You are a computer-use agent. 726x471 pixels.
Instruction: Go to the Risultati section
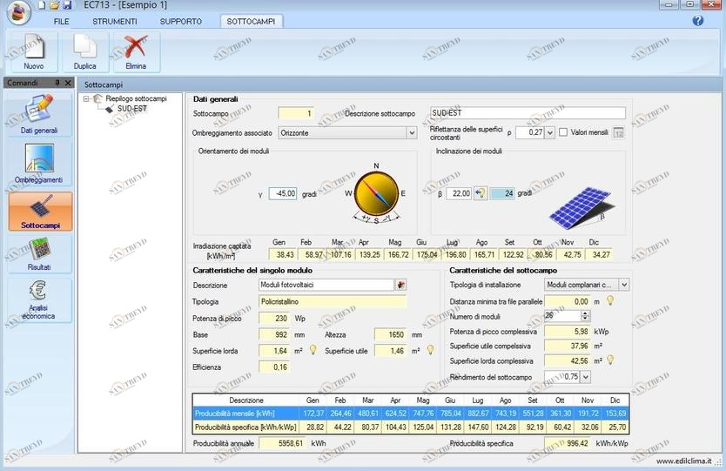tap(40, 254)
